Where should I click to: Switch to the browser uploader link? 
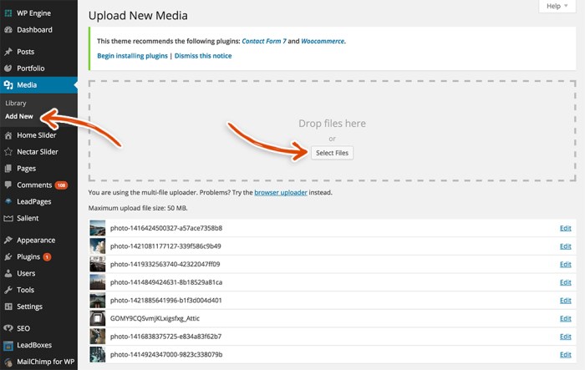tap(281, 193)
